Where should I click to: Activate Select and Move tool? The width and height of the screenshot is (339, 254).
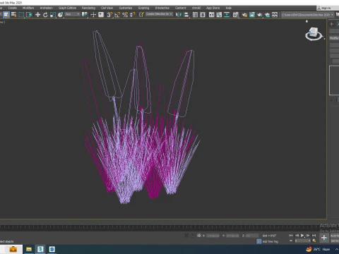coord(37,15)
